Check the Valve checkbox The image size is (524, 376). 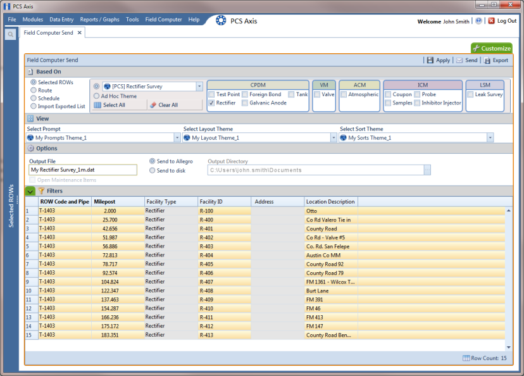pyautogui.click(x=317, y=94)
